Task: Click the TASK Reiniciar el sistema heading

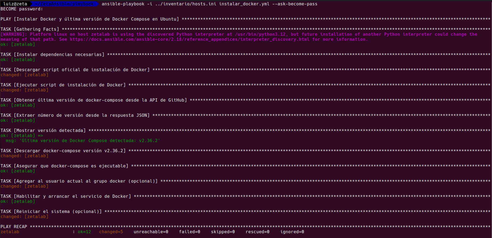Action: tap(51, 212)
